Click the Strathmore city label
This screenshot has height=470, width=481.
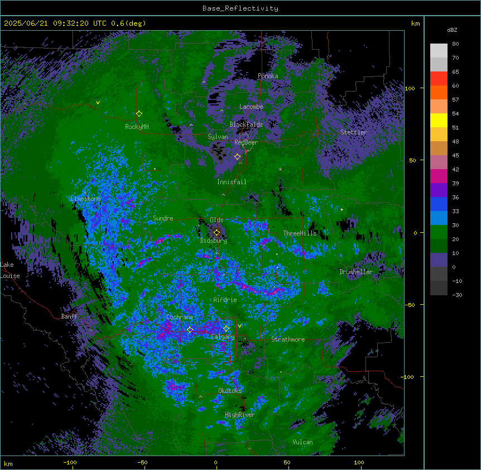[x=288, y=339]
